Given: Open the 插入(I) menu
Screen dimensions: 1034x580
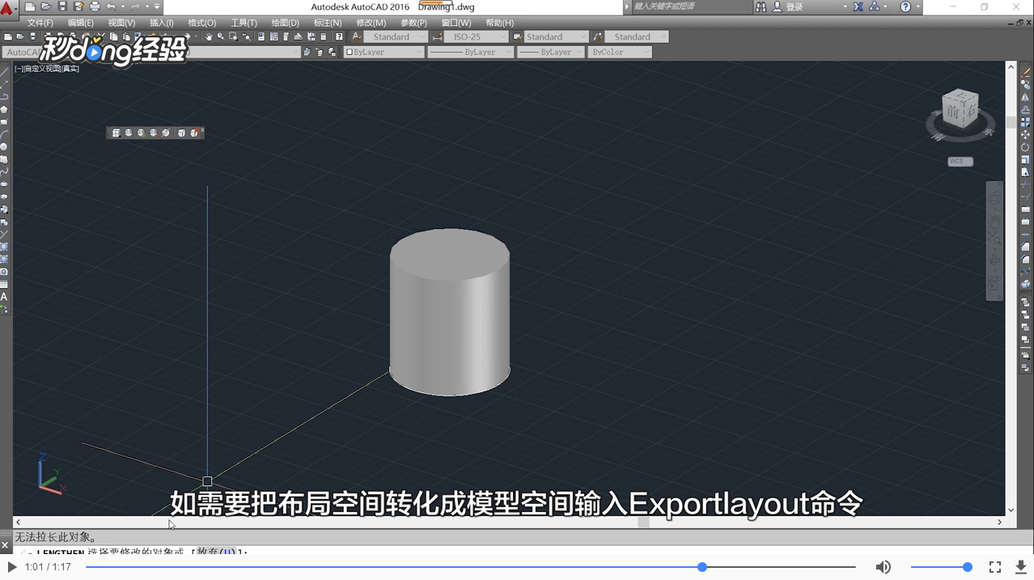Looking at the screenshot, I should pos(161,23).
